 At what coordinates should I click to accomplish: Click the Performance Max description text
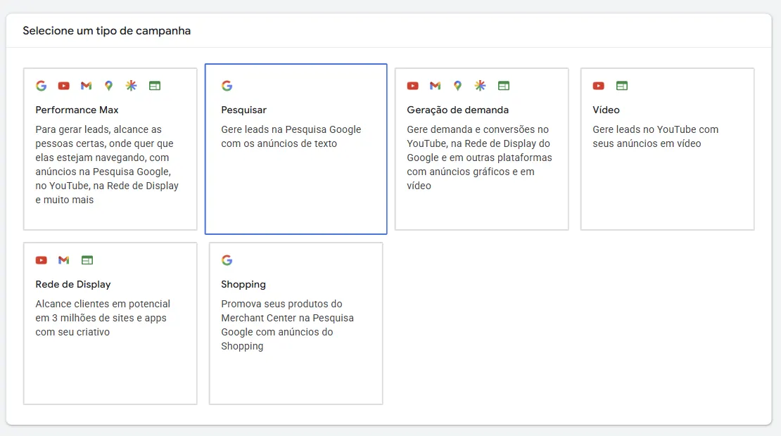pyautogui.click(x=106, y=165)
